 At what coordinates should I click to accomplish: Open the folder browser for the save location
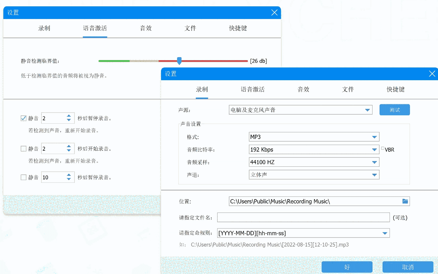[405, 201]
